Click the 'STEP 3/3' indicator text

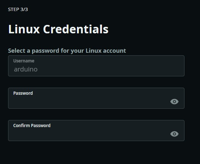[18, 9]
